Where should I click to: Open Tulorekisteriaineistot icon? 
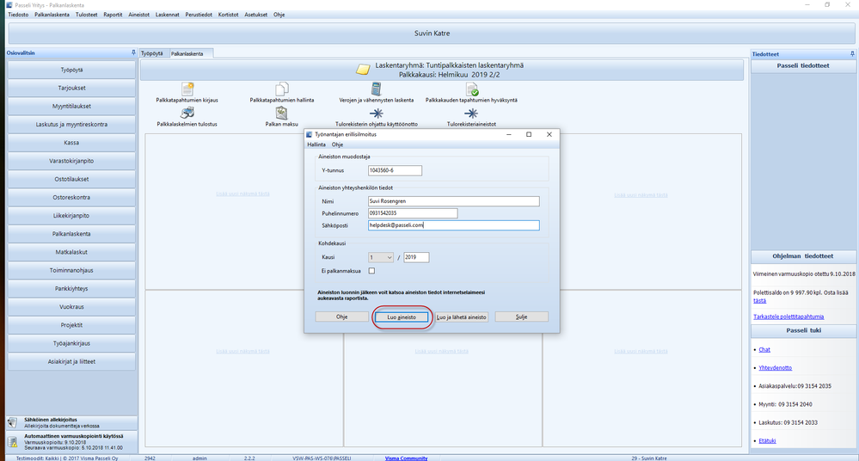click(471, 114)
